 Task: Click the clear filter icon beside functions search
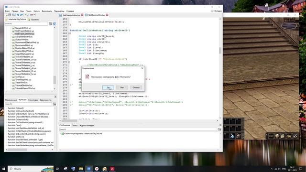(55, 104)
